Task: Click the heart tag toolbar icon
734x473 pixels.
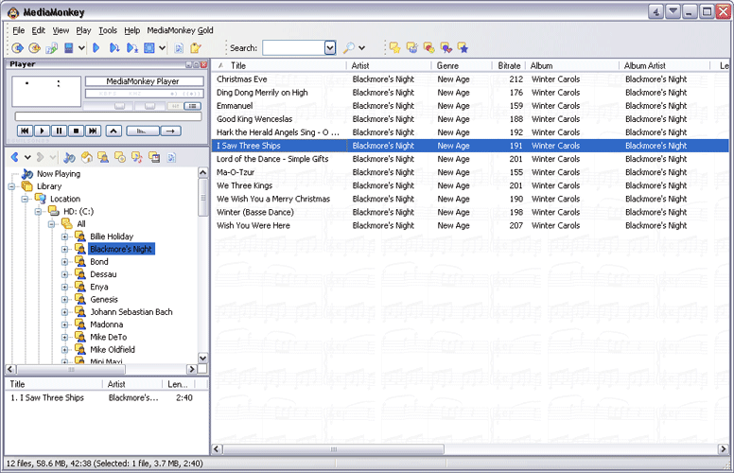Action: click(x=446, y=47)
